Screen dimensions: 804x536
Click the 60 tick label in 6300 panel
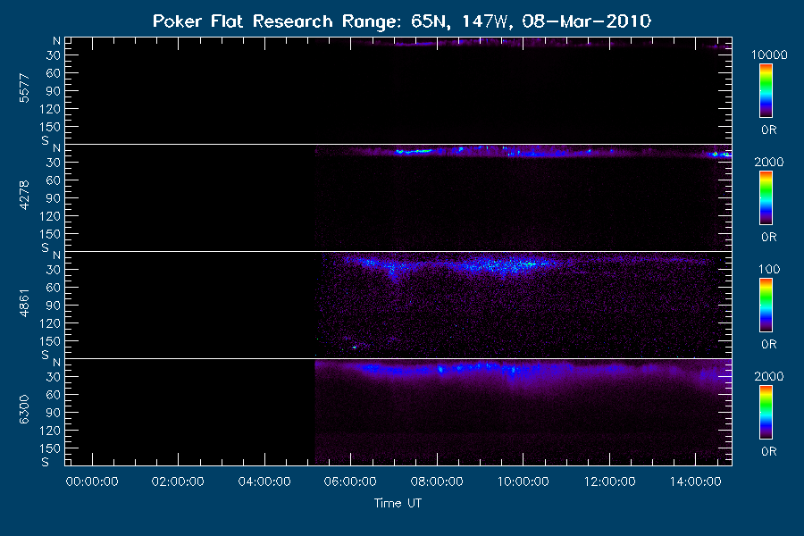click(x=54, y=395)
